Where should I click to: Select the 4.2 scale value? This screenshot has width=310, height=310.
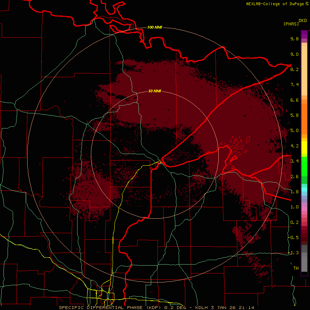tap(294, 146)
